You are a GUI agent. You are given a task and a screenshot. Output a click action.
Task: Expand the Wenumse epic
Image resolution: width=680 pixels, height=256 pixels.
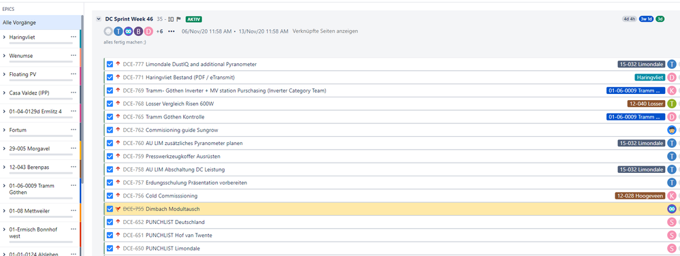4,56
